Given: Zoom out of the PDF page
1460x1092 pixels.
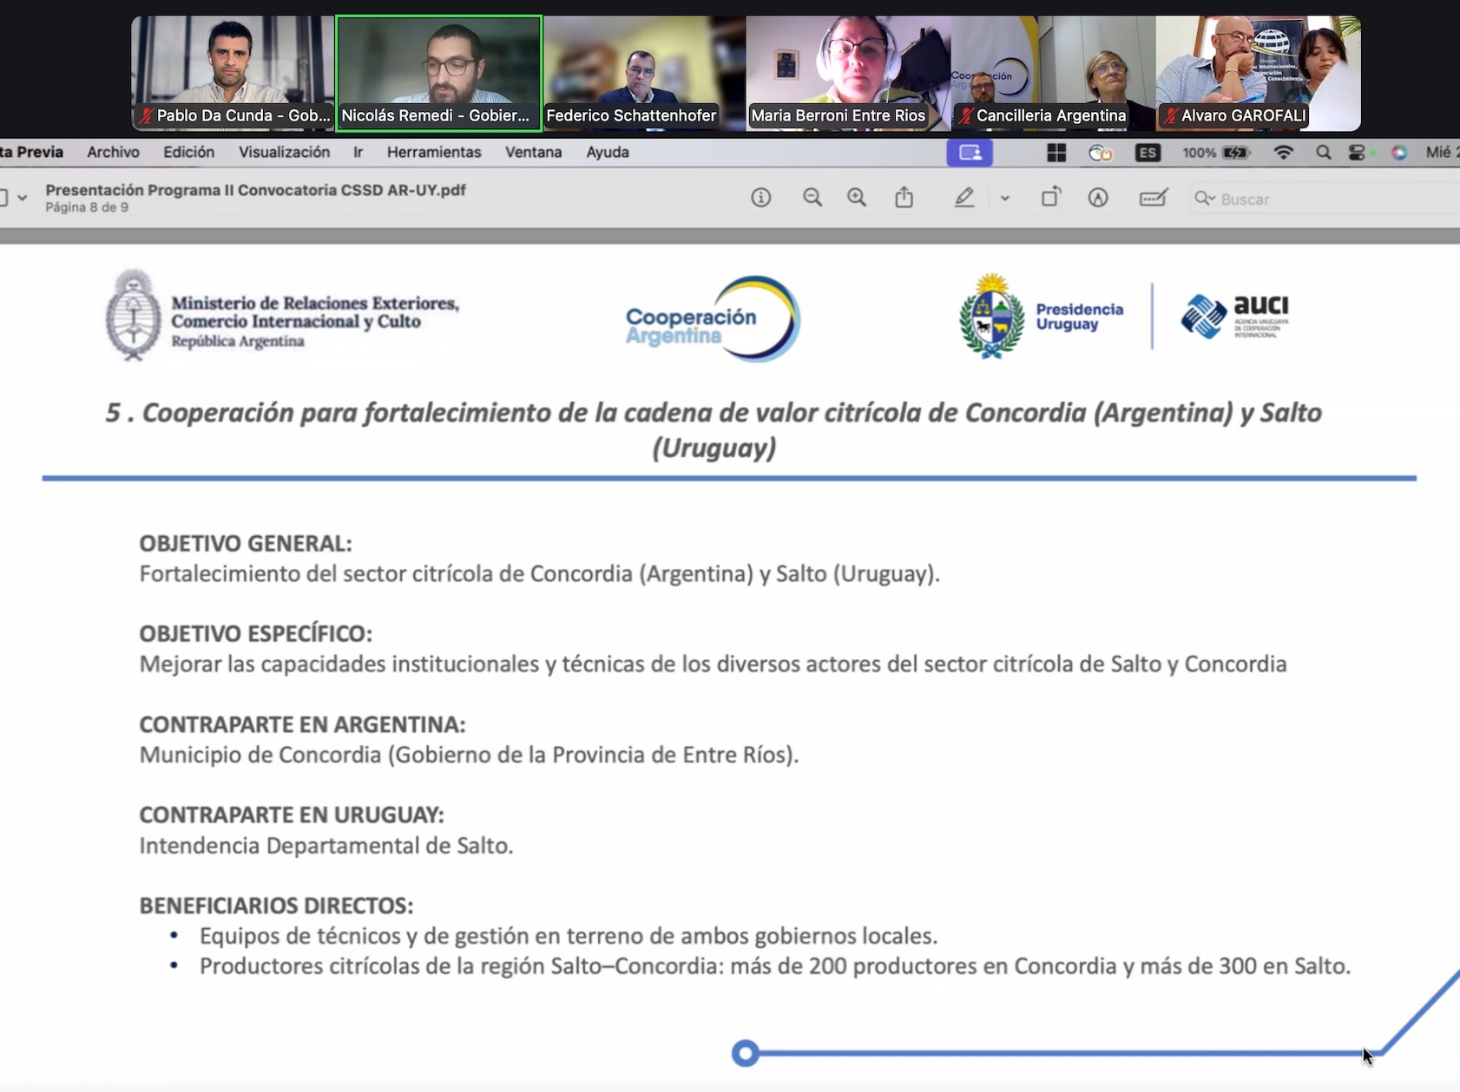Looking at the screenshot, I should 812,198.
